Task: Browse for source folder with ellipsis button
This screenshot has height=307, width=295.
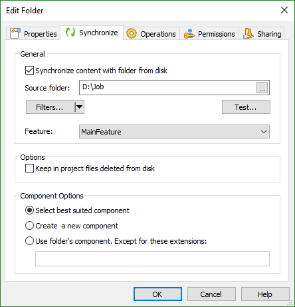Action: click(262, 88)
